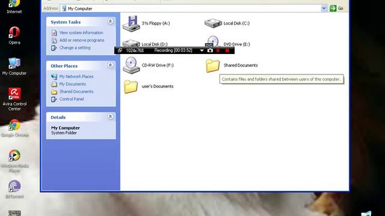
Task: Open My Documents link in Other Places
Action: tap(72, 84)
